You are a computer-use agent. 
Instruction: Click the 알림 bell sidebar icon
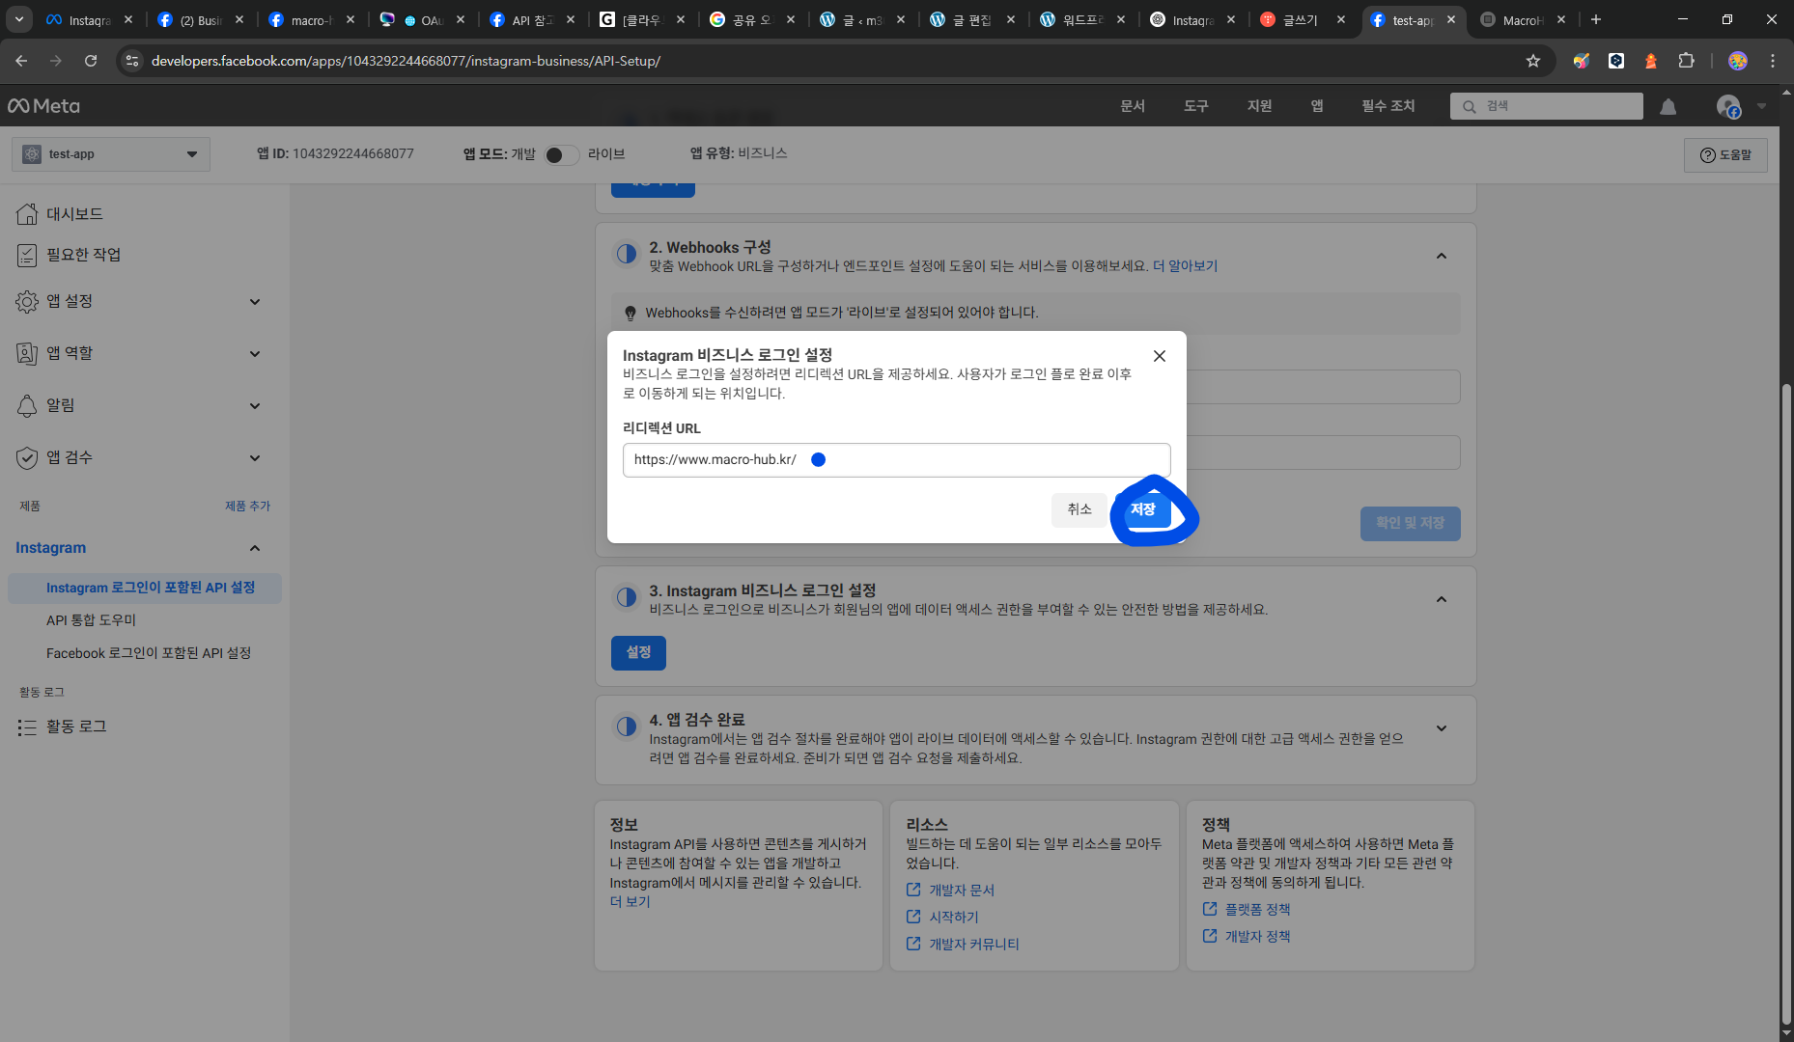(27, 405)
